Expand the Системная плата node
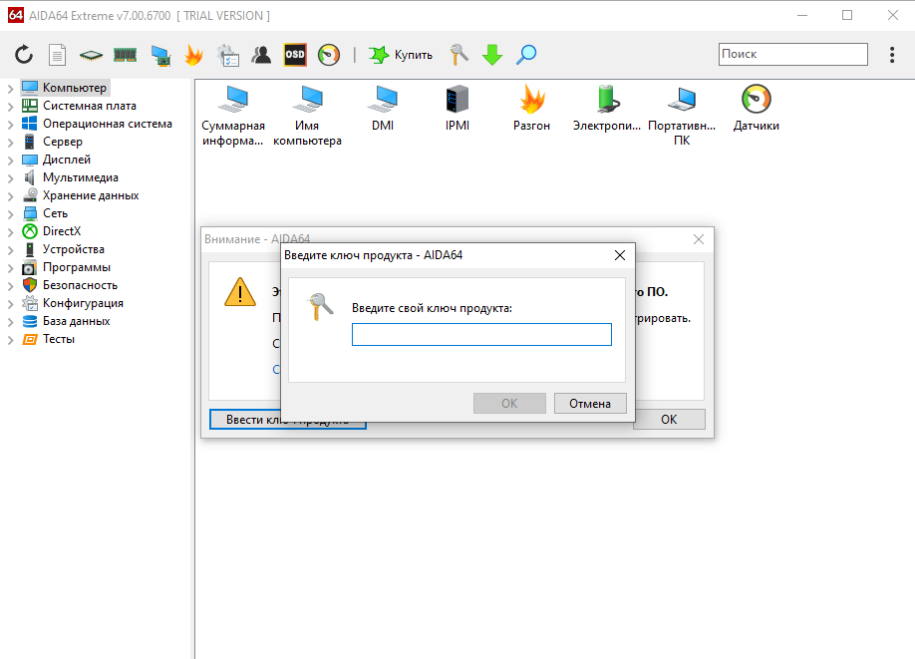This screenshot has height=659, width=915. point(10,107)
